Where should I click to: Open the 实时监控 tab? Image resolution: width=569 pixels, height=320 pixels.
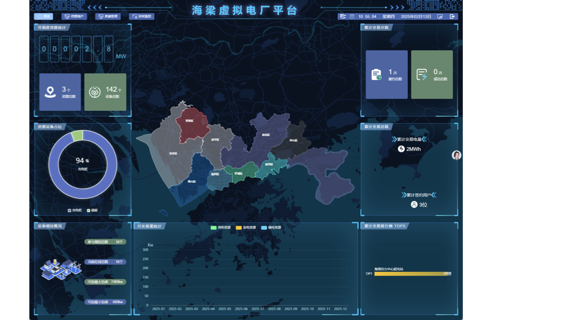point(142,17)
